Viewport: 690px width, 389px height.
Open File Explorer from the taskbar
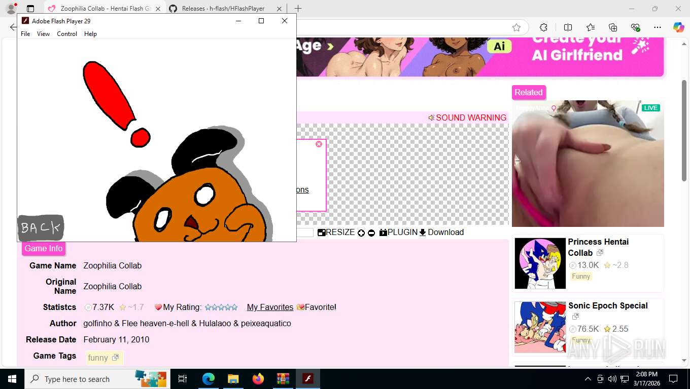[x=233, y=379]
